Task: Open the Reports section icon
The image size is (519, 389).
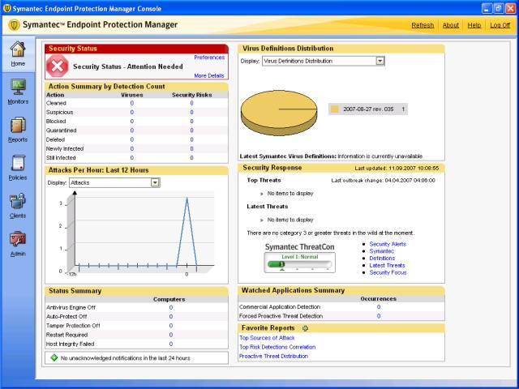Action: pos(18,125)
